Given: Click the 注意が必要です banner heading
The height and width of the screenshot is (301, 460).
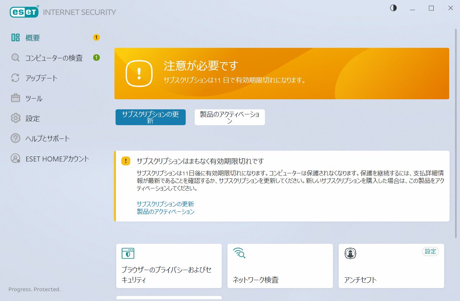Looking at the screenshot, I should coord(201,66).
